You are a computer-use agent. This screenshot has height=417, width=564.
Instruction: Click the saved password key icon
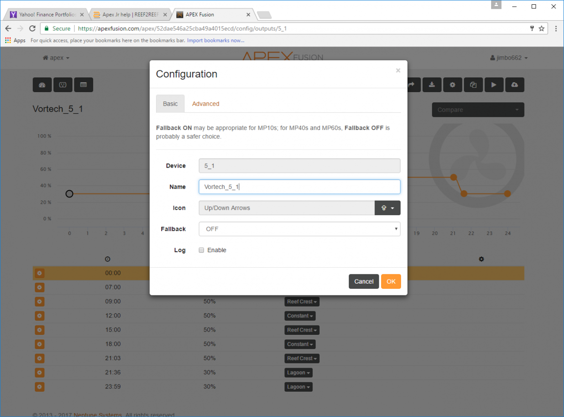(x=532, y=29)
